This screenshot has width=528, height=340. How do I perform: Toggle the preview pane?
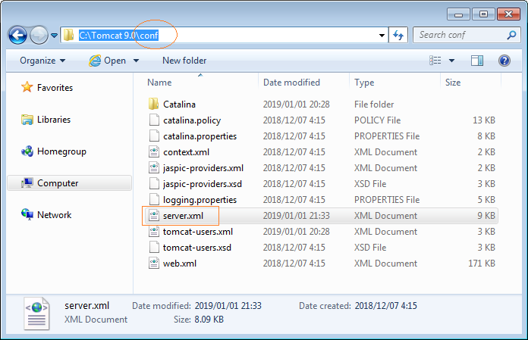(x=477, y=61)
